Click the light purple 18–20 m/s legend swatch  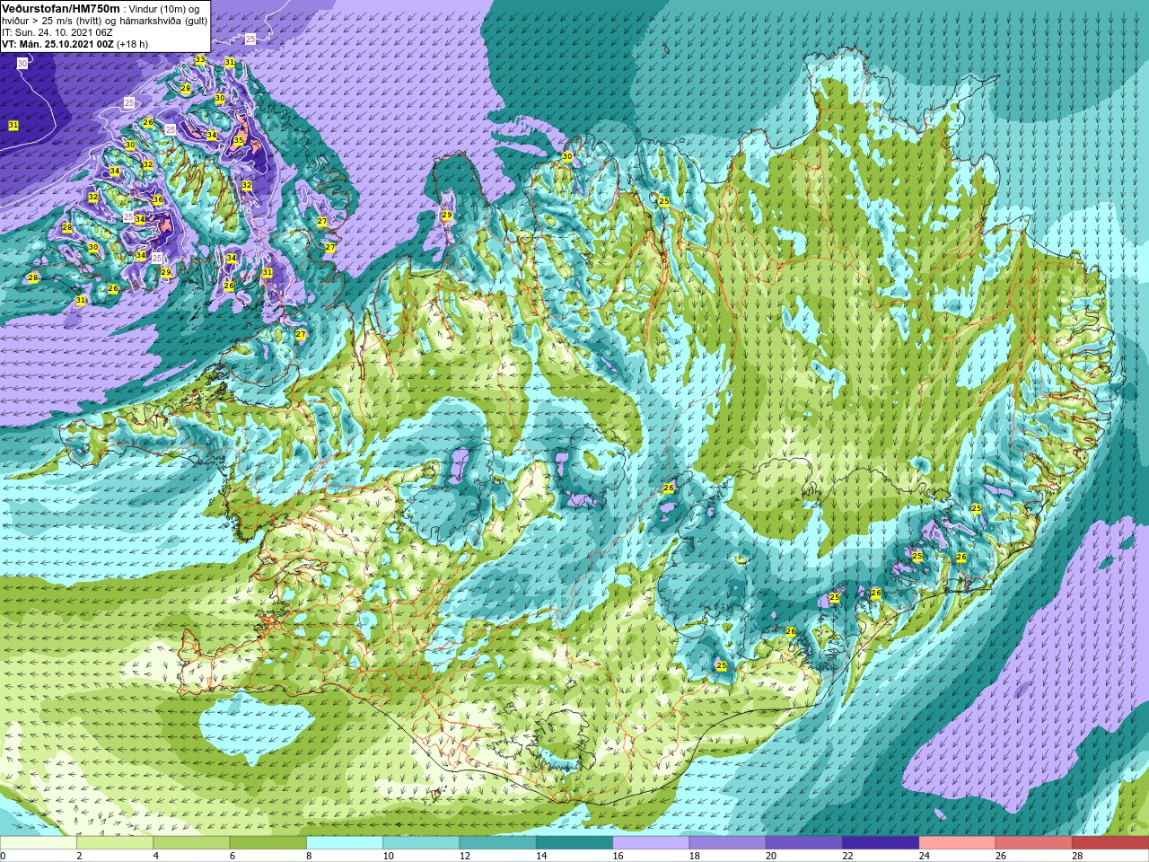click(x=728, y=843)
